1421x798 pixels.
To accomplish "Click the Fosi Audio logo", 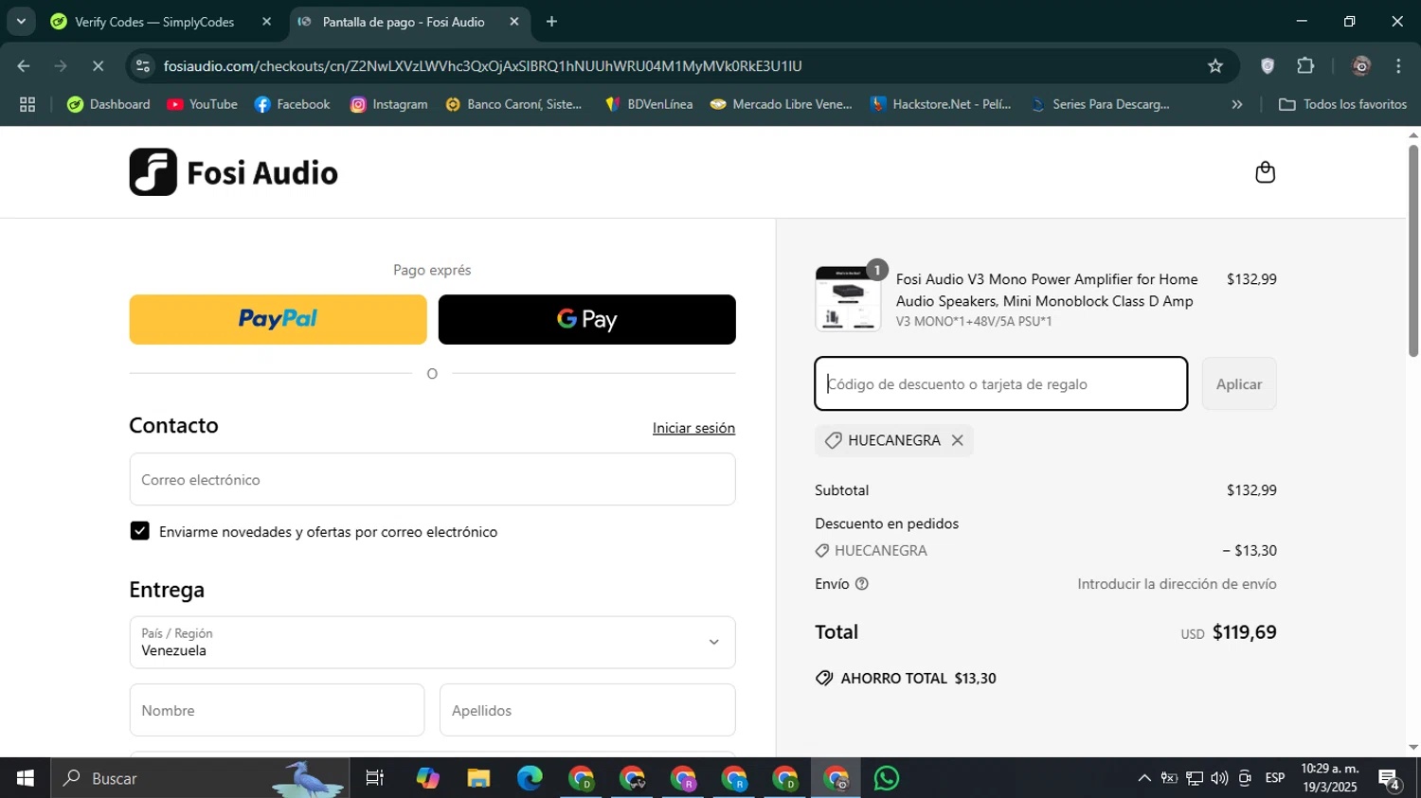I will 233,172.
